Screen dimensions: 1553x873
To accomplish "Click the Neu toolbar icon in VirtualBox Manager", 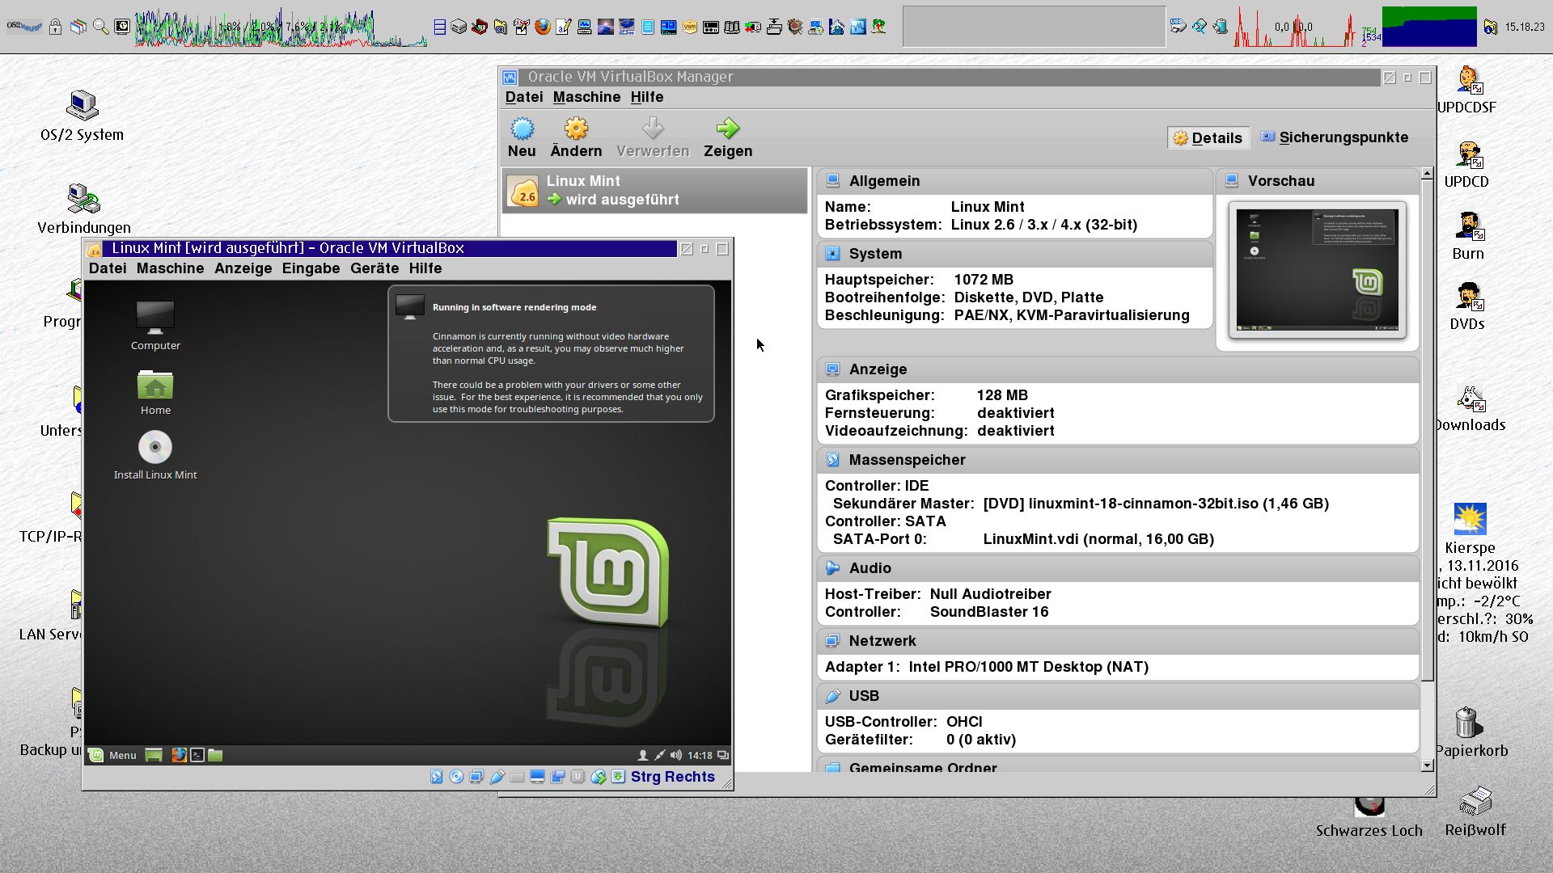I will pos(522,129).
